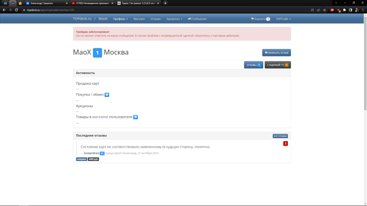Image resolution: width=367 pixels, height=206 pixels.
Task: Click the 'с оценкой <5' filter button
Action: pyautogui.click(x=277, y=65)
